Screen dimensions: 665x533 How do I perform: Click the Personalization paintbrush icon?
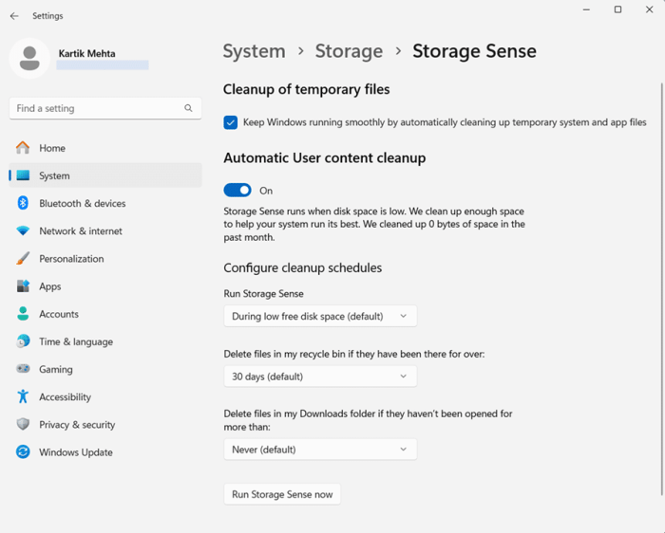(23, 258)
